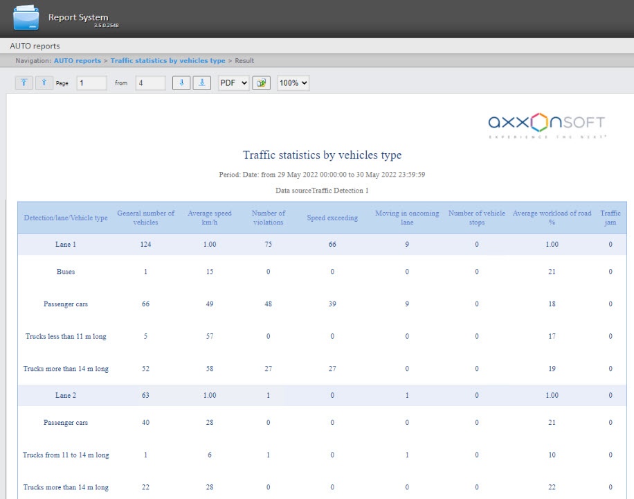
Task: Click the current page number field
Action: [x=91, y=83]
